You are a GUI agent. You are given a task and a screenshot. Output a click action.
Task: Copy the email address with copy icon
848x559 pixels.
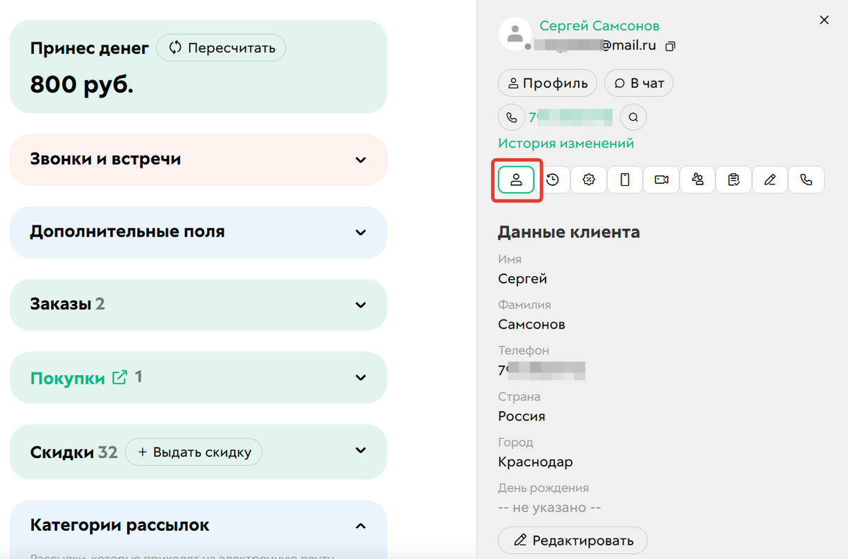(671, 46)
